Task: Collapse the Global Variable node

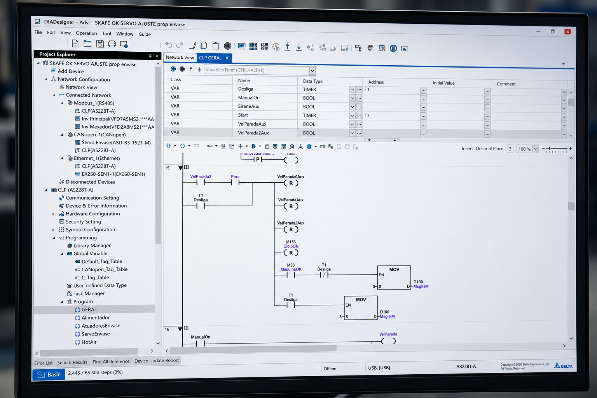Action: pyautogui.click(x=62, y=253)
